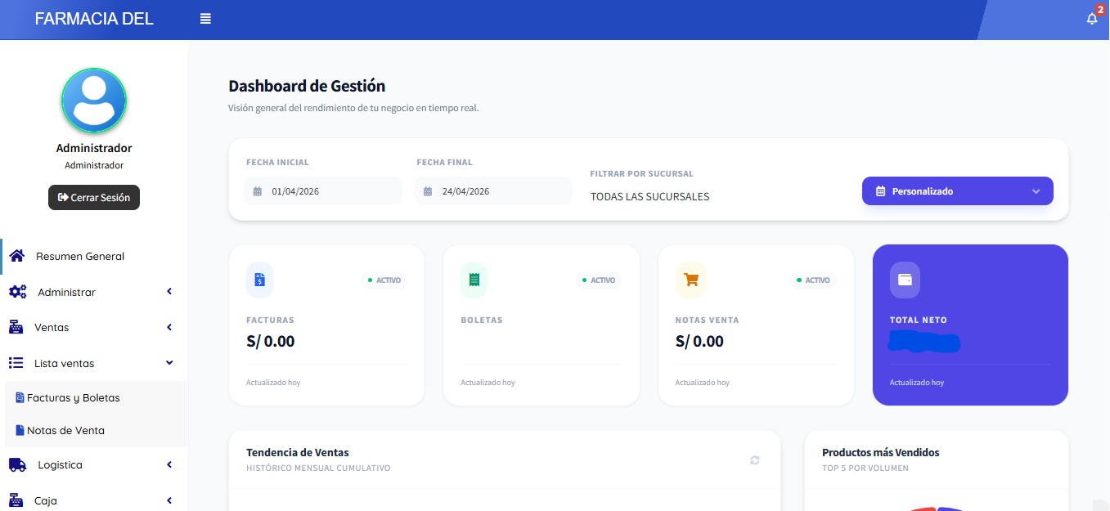The width and height of the screenshot is (1110, 511).
Task: Click the list icon beside Lista ventas
Action: click(16, 363)
